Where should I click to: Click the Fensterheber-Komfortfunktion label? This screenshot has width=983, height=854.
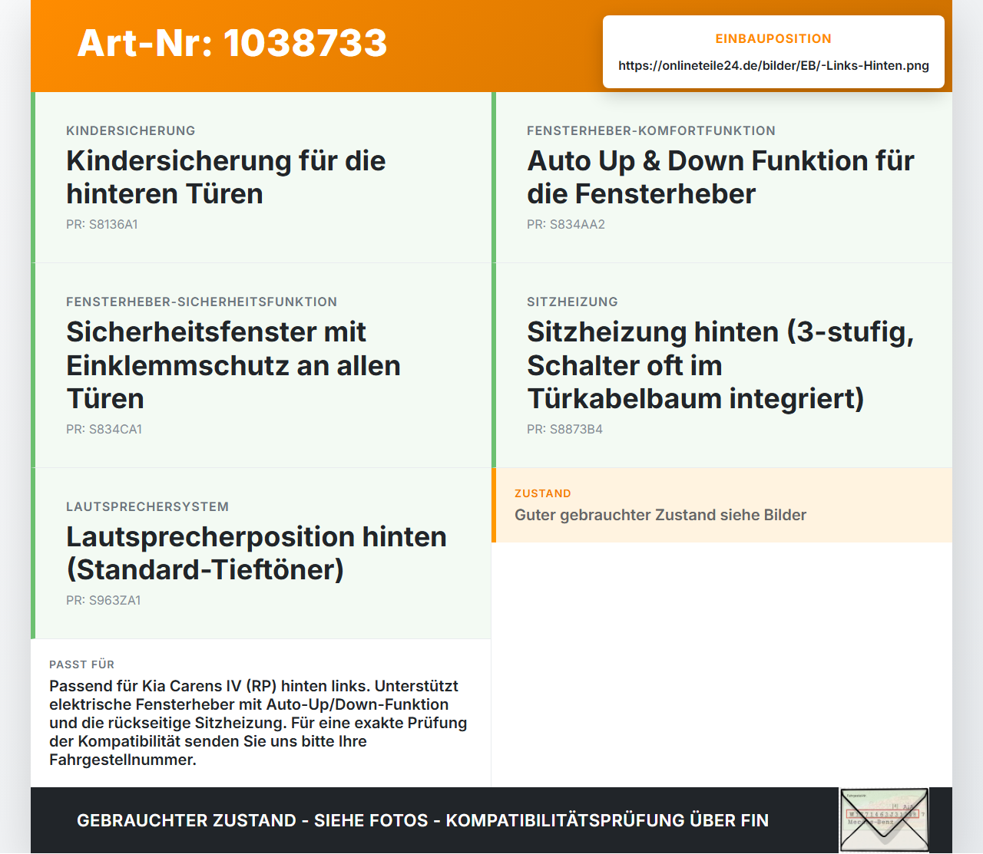[651, 131]
